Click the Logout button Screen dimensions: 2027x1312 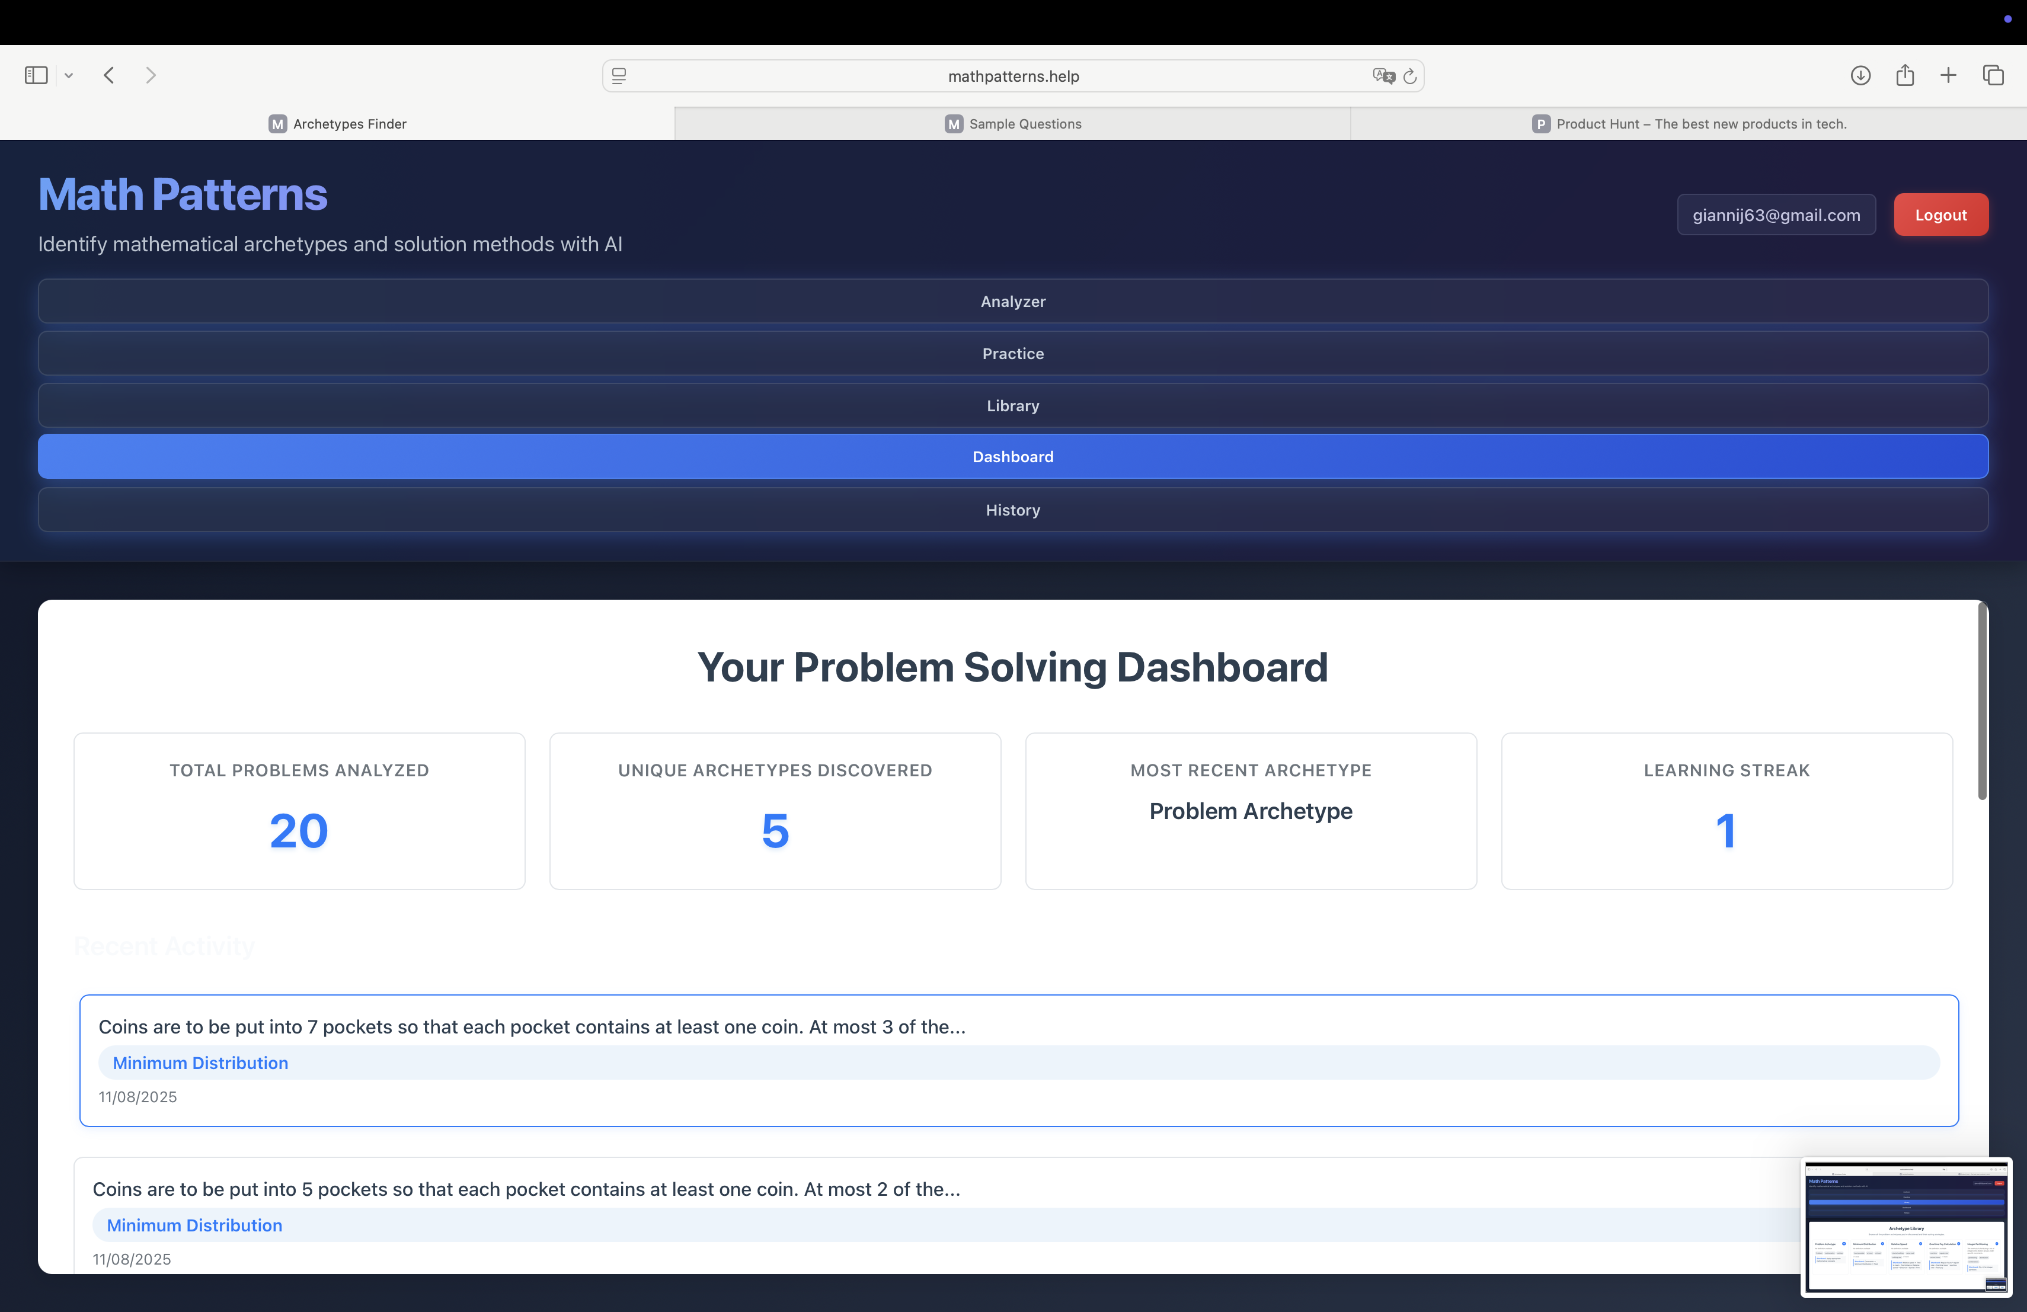point(1940,215)
